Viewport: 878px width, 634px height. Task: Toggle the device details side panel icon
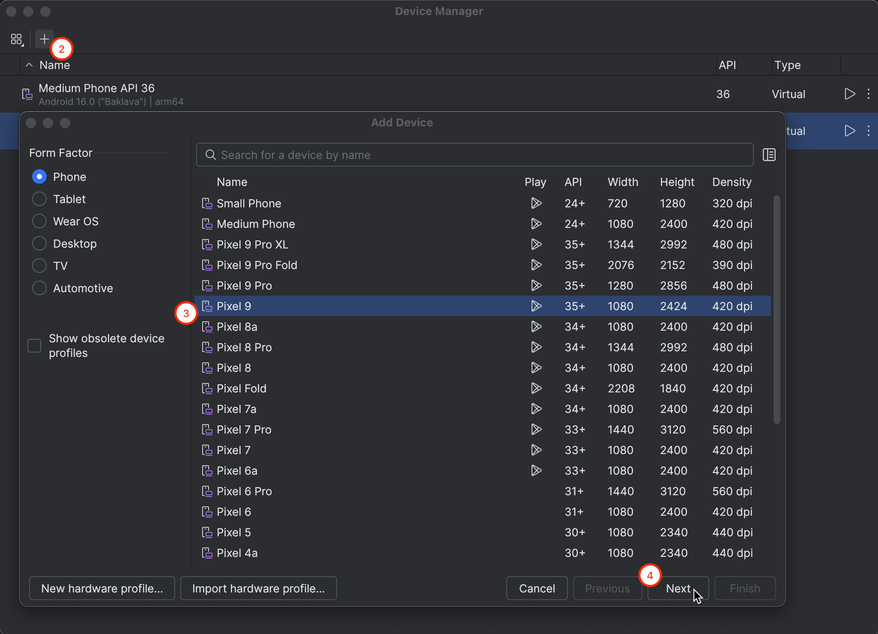(x=769, y=155)
